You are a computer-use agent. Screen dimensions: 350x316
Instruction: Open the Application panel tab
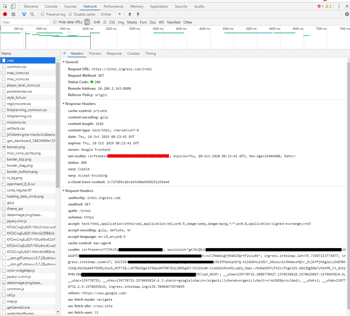pos(159,6)
